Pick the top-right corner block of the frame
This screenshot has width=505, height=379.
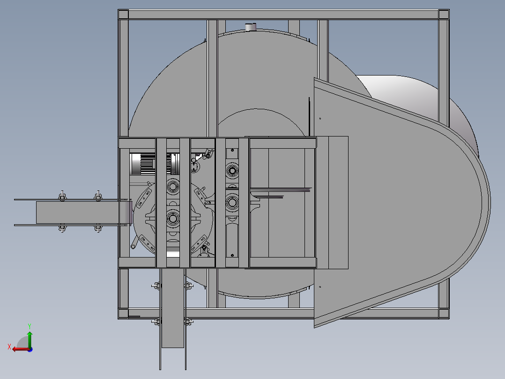pos(444,15)
